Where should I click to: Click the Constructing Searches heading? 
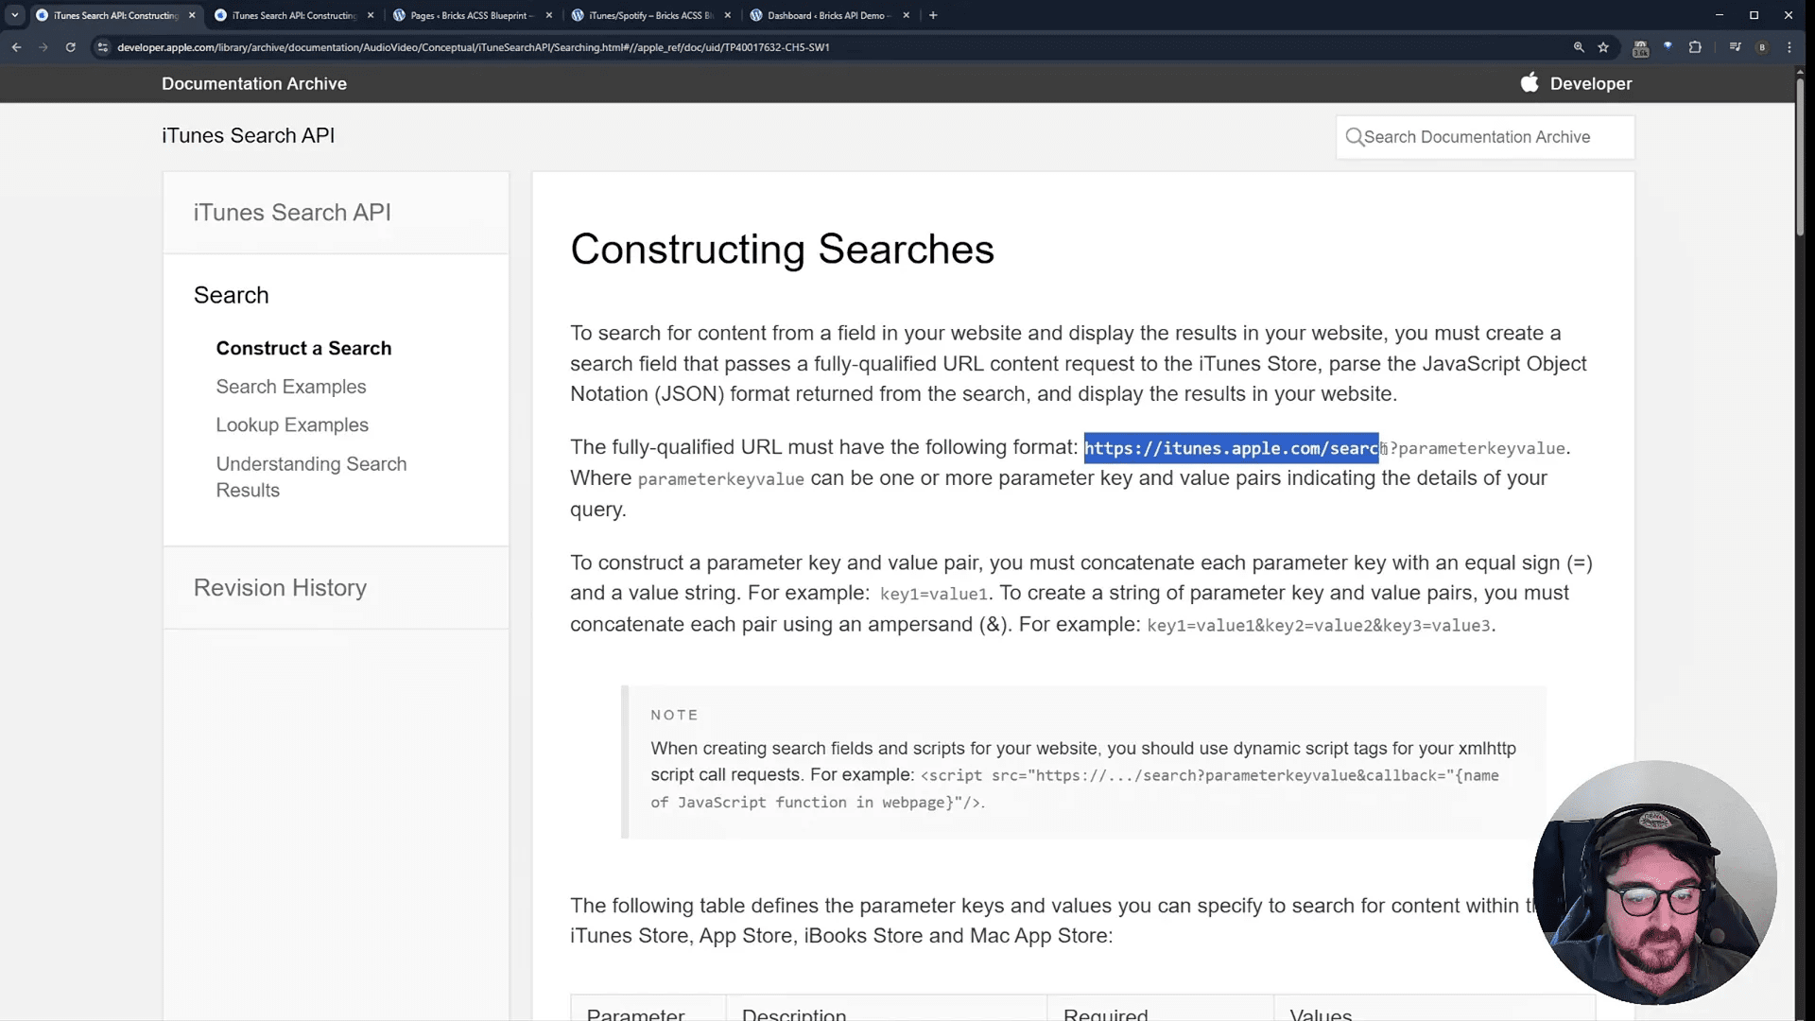[782, 250]
